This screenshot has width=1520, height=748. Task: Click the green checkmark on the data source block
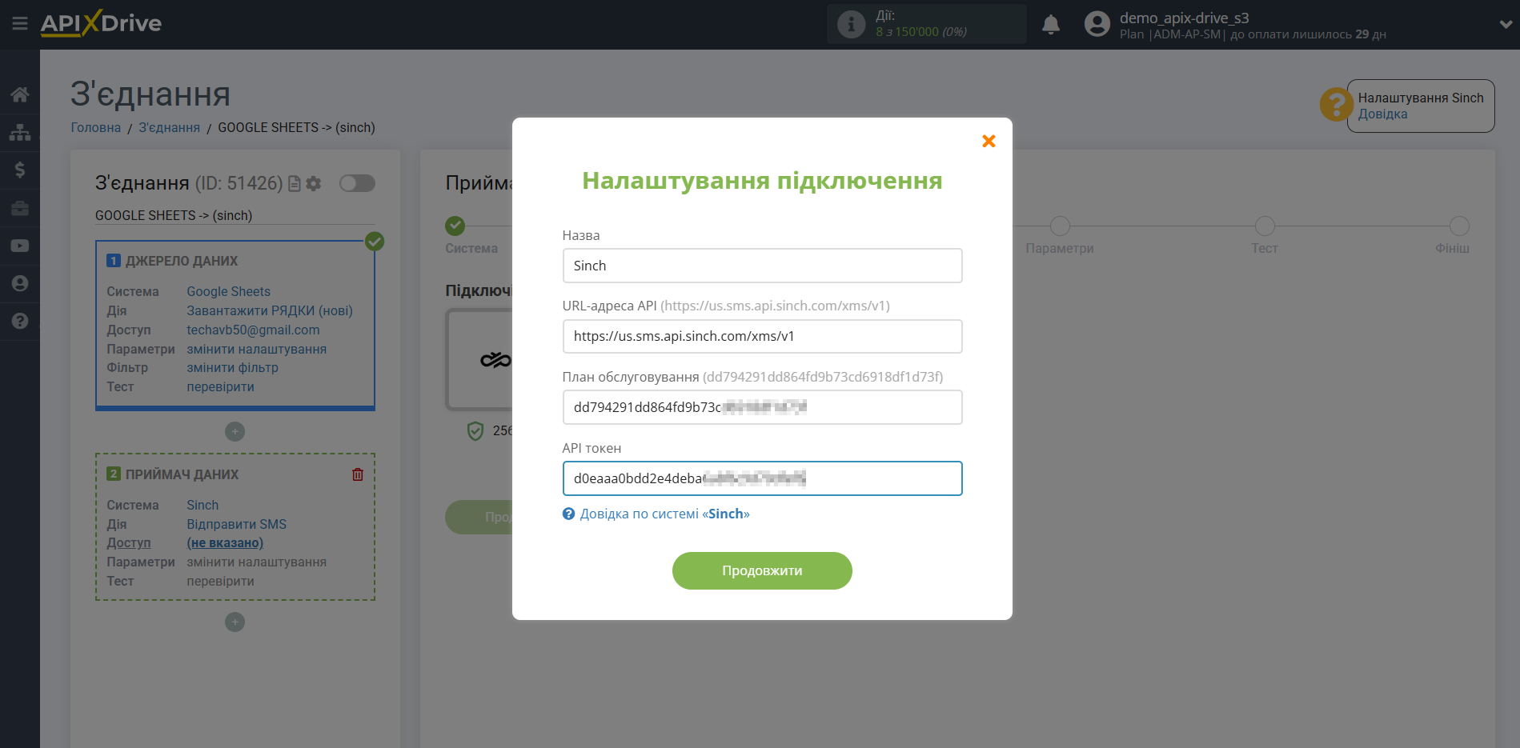click(375, 241)
